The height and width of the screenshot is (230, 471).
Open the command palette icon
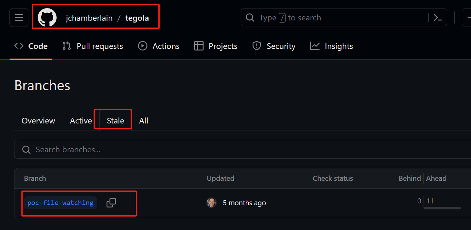[x=438, y=18]
